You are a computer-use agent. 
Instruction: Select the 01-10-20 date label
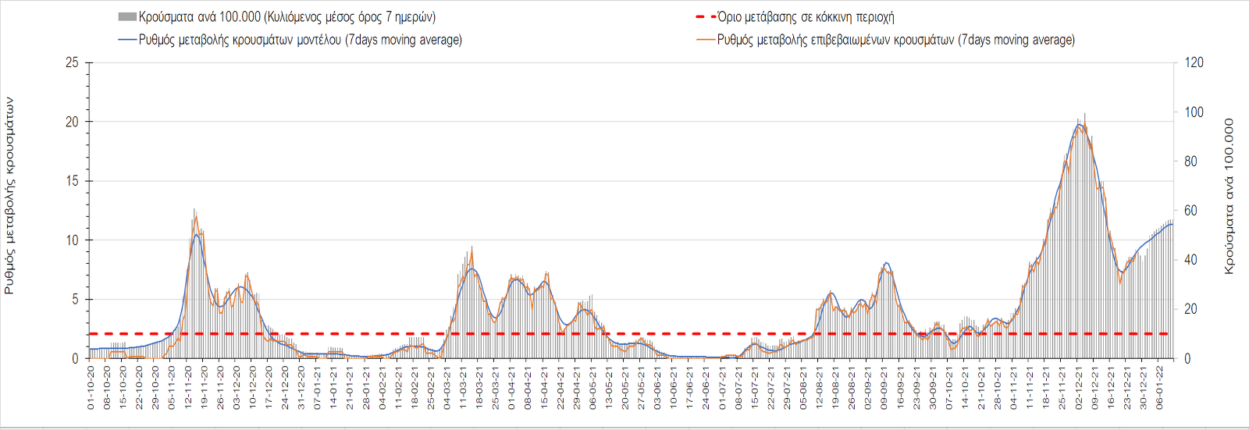91,389
